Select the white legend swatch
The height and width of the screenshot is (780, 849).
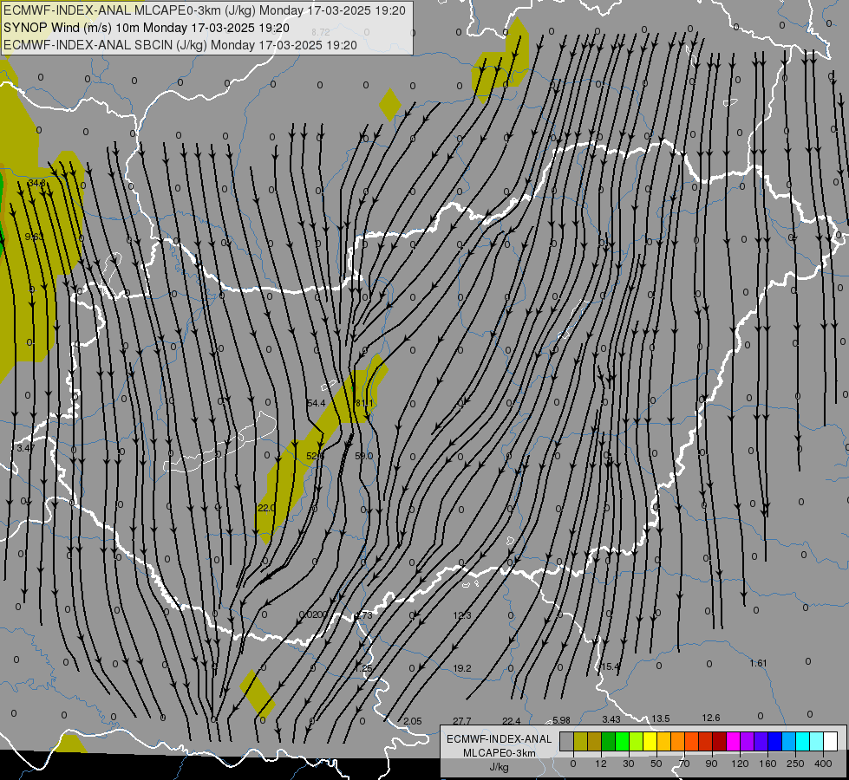click(x=831, y=741)
